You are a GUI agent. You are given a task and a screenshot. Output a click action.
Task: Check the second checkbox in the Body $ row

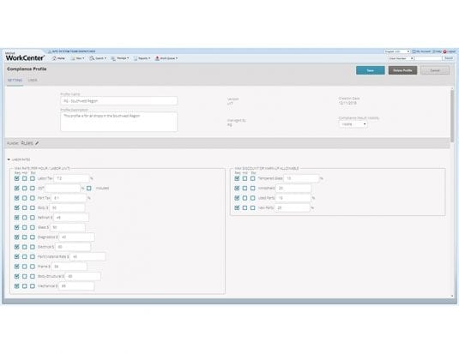(x=25, y=207)
